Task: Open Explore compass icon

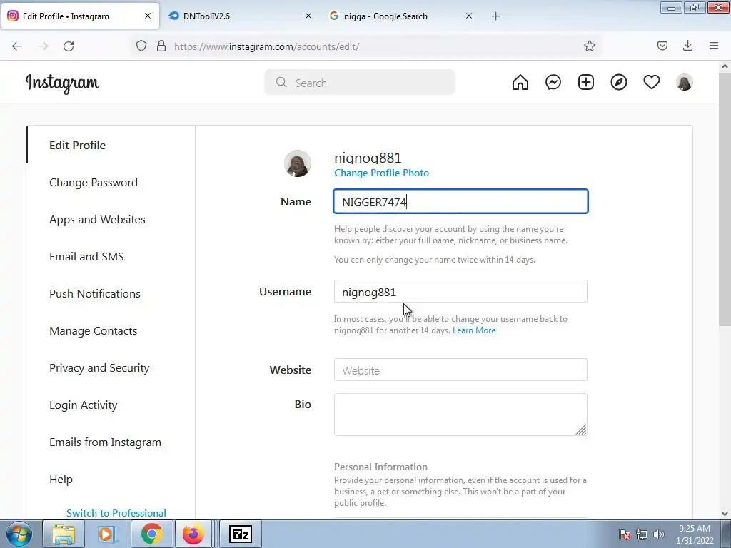Action: click(x=619, y=83)
